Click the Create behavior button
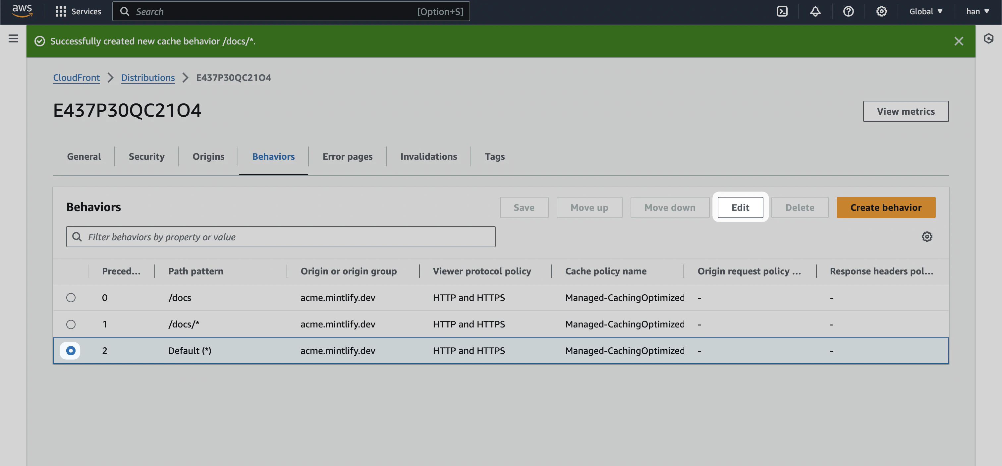This screenshot has height=466, width=1002. [886, 207]
